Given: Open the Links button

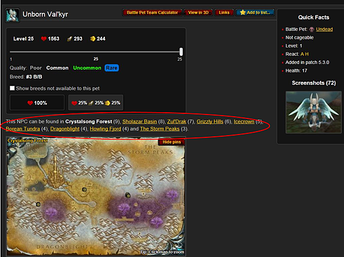Looking at the screenshot, I should point(224,13).
